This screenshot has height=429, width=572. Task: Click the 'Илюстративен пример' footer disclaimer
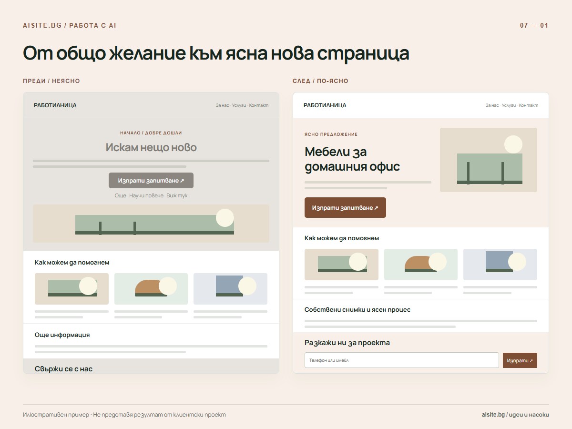124,415
